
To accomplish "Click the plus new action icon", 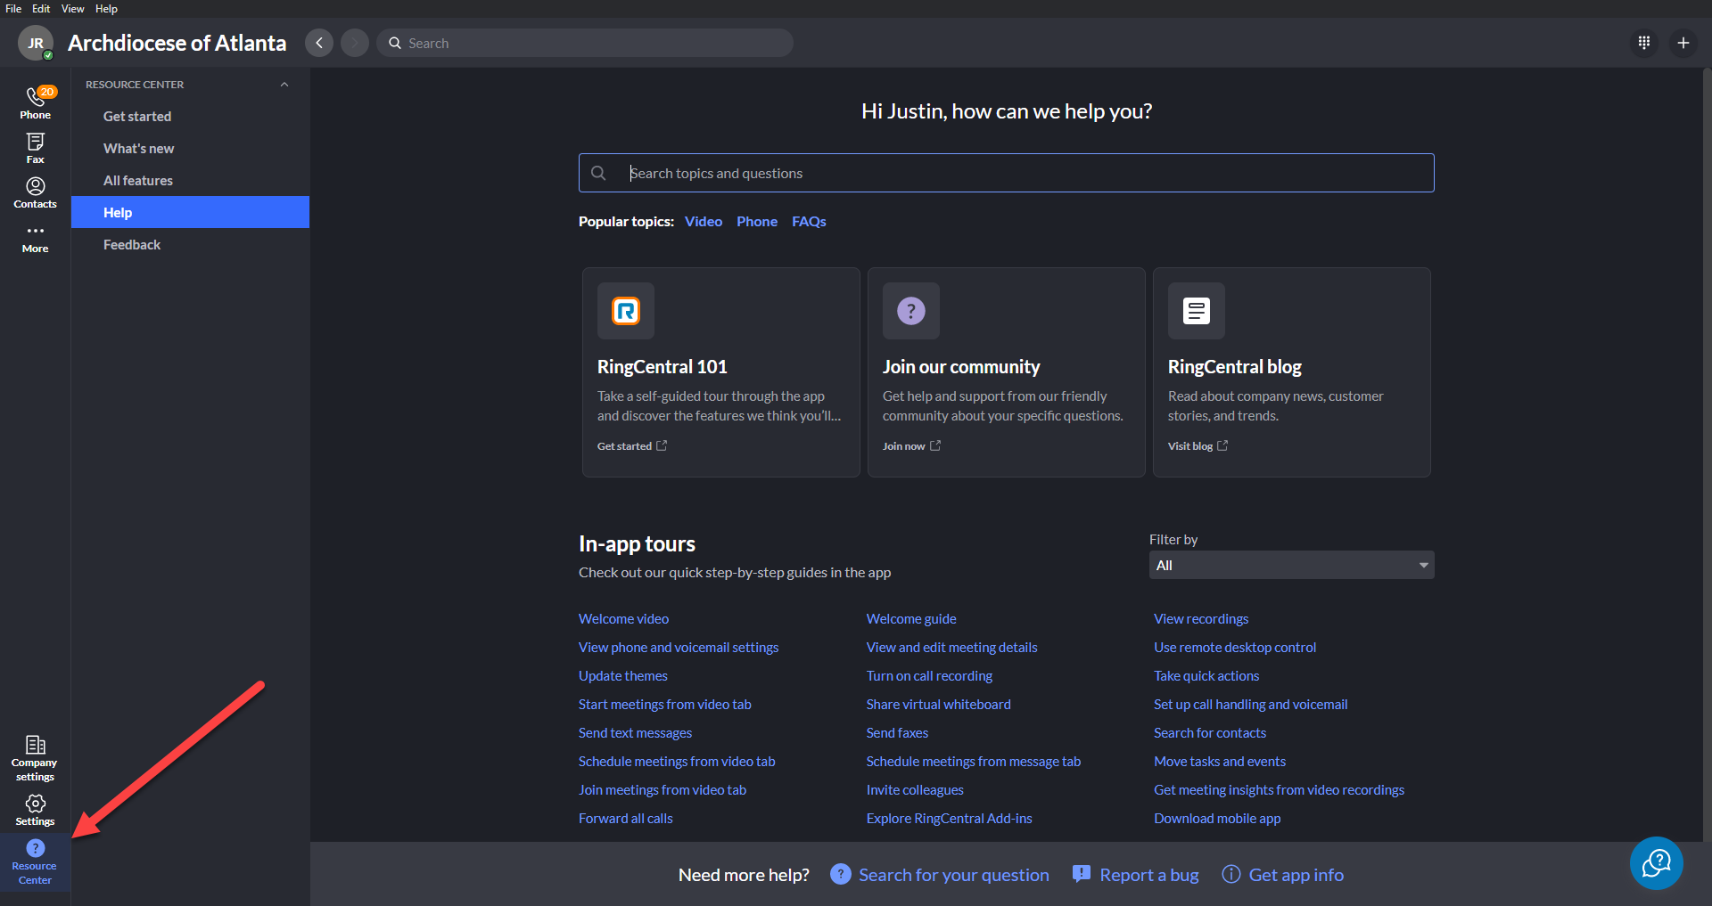I will point(1683,43).
